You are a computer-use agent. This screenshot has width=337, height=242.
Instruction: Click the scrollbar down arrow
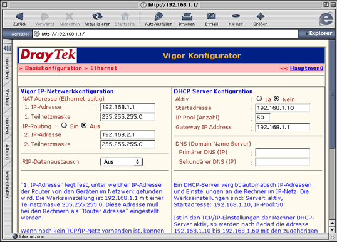tap(332, 229)
